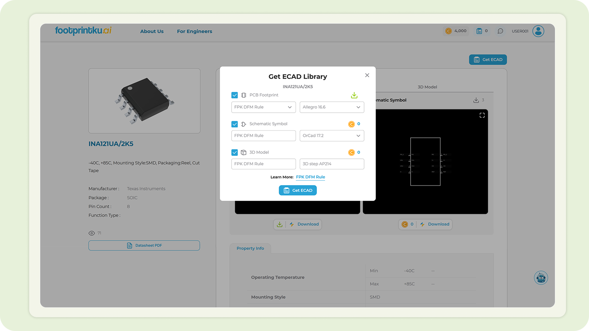Open the About Us menu

tap(152, 31)
